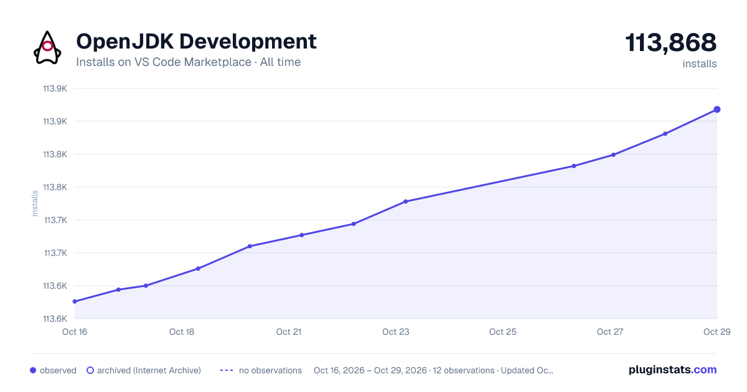747x392 pixels.
Task: Click the OpenJDK Development title
Action: (196, 42)
